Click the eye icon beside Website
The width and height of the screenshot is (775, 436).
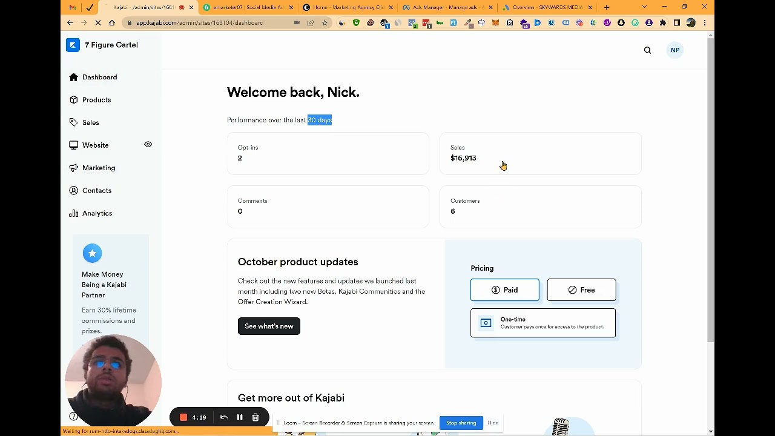pos(148,145)
